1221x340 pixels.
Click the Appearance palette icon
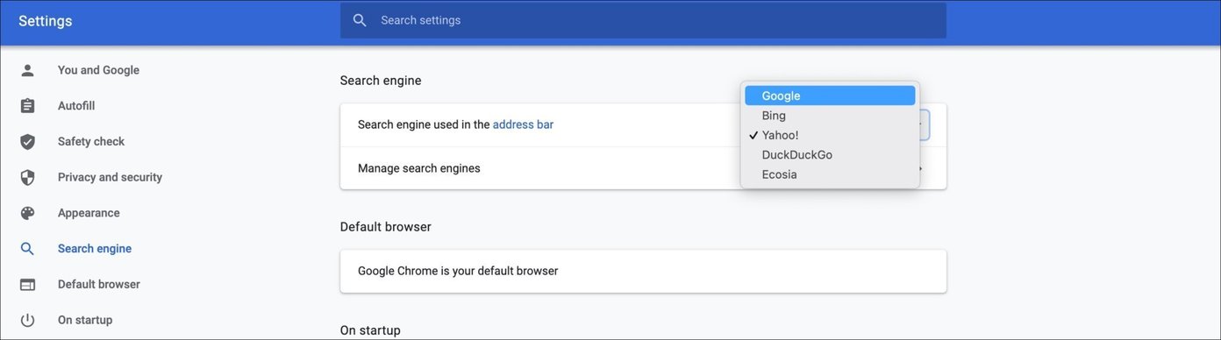(27, 213)
